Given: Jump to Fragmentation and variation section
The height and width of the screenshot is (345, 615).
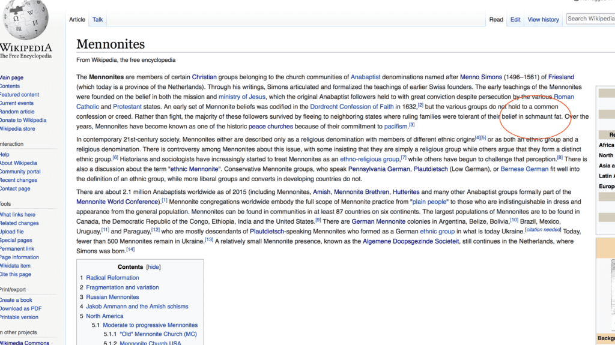Looking at the screenshot, I should coord(123,287).
